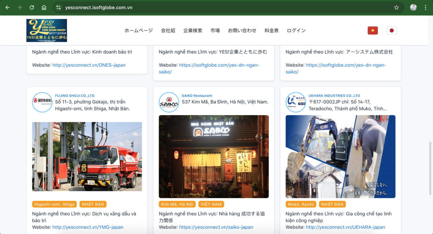Image resolution: width=433 pixels, height=234 pixels.
Task: Open the 企業検索 menu item
Action: 193,30
